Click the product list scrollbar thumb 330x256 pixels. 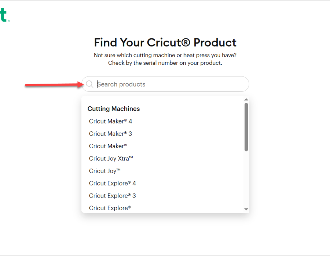pyautogui.click(x=246, y=127)
